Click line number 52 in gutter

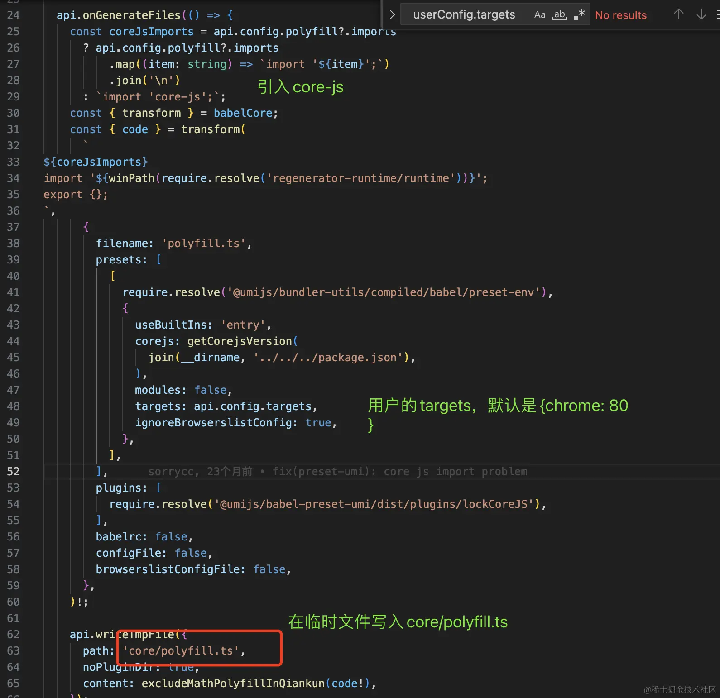point(13,472)
